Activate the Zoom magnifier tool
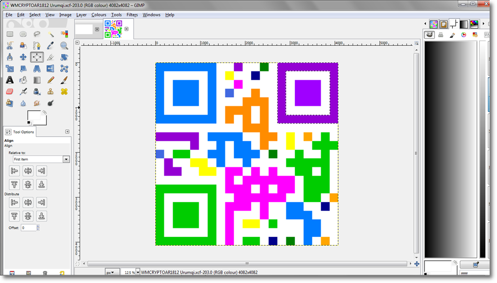The width and height of the screenshot is (497, 283). [64, 46]
